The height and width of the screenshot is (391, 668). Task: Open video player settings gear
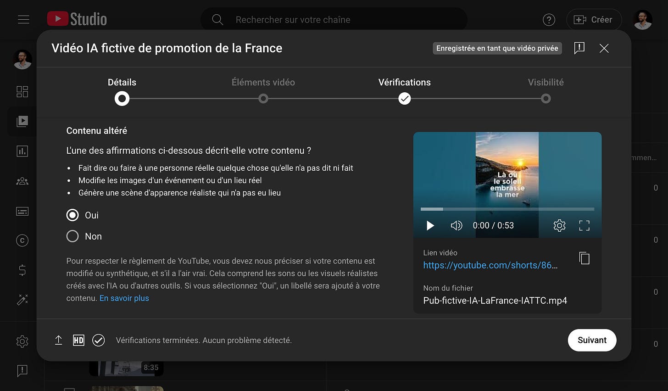coord(559,225)
